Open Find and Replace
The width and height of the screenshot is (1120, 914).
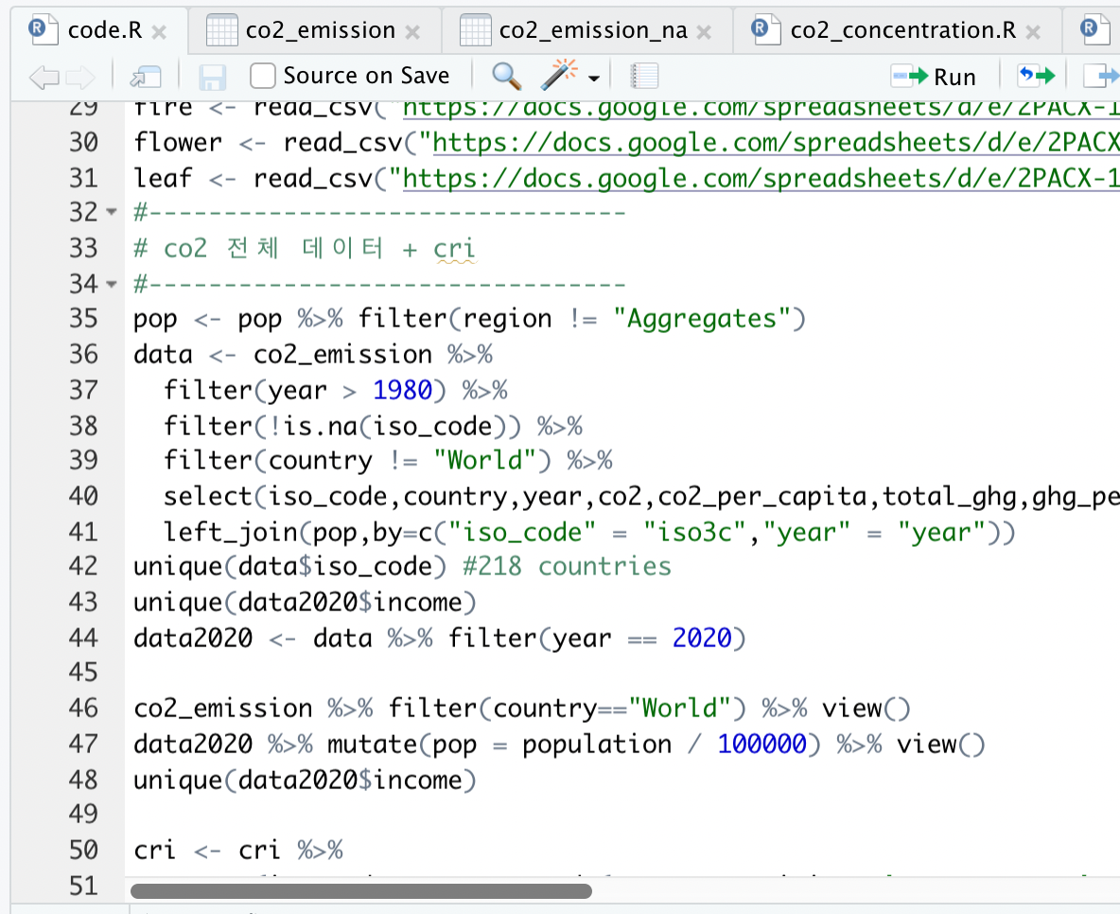pyautogui.click(x=507, y=76)
